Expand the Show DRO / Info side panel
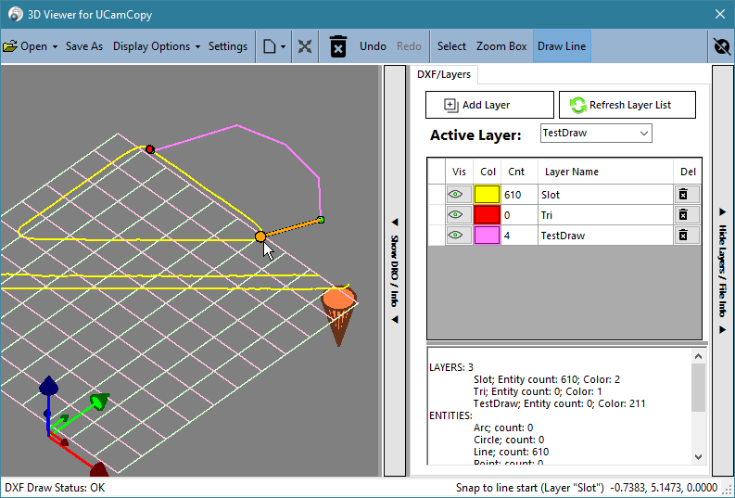 [x=395, y=271]
